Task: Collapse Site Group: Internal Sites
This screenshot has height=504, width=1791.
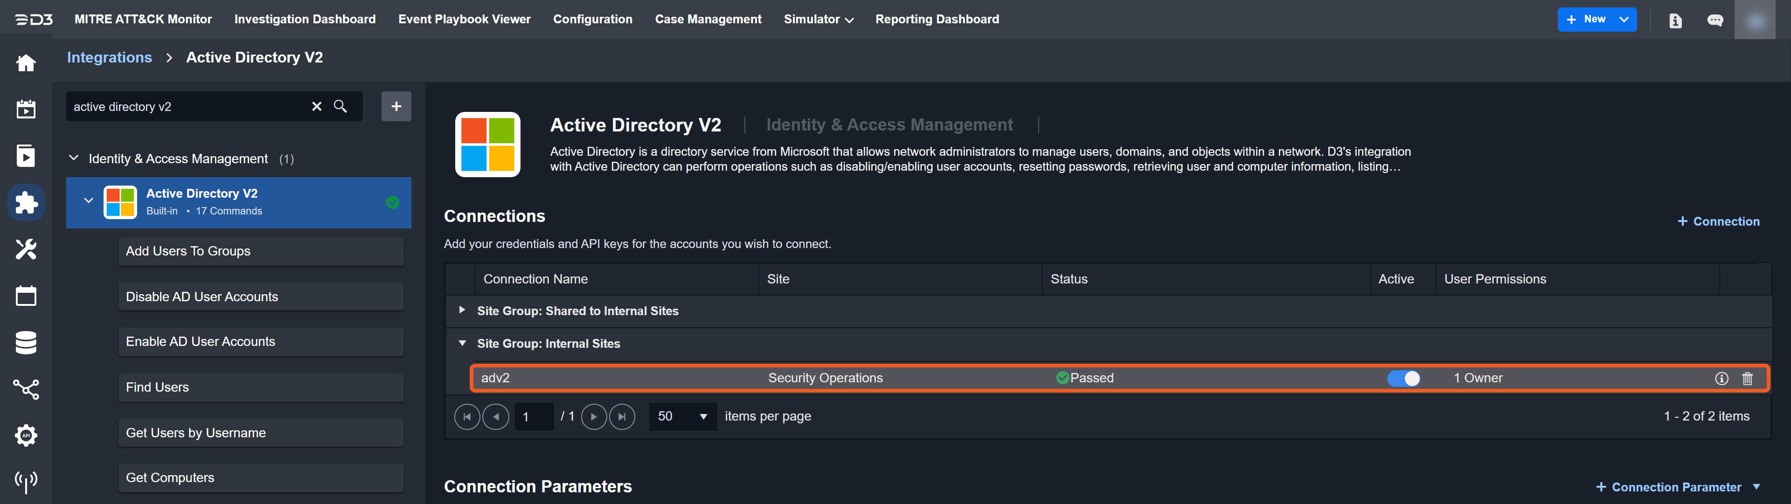Action: coord(462,344)
